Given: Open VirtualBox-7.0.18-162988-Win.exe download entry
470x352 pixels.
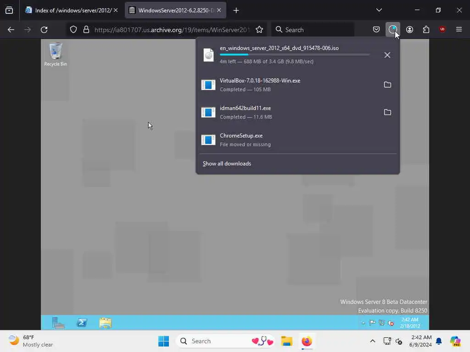Looking at the screenshot, I should [x=288, y=85].
